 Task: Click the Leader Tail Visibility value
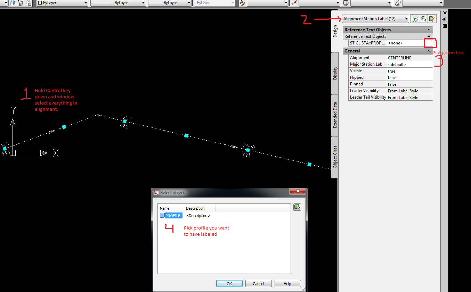pyautogui.click(x=410, y=98)
